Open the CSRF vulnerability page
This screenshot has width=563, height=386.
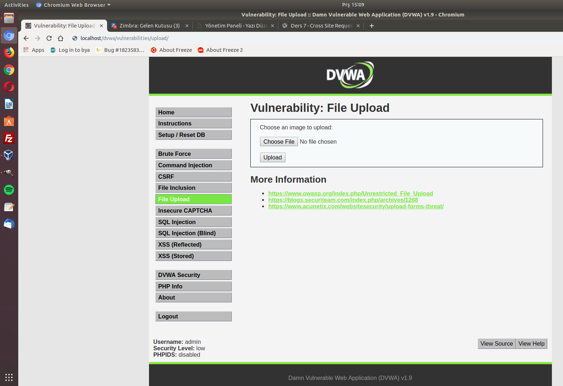[x=193, y=177]
